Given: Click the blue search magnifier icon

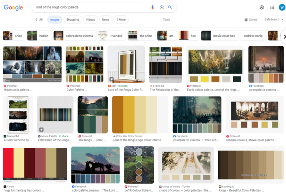Looking at the screenshot, I should [x=170, y=7].
